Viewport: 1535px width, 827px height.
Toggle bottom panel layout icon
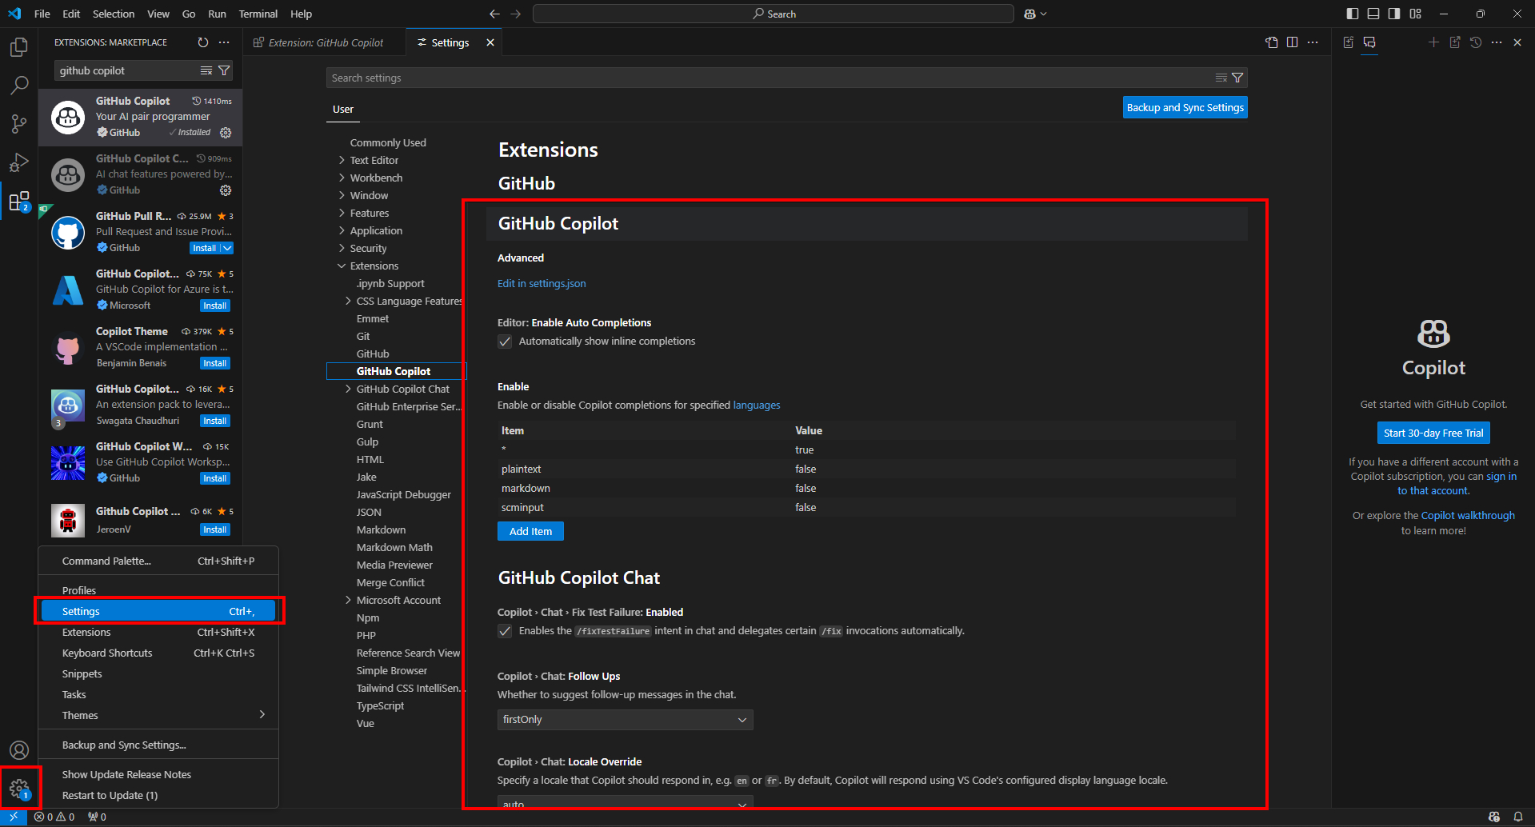[x=1373, y=14]
